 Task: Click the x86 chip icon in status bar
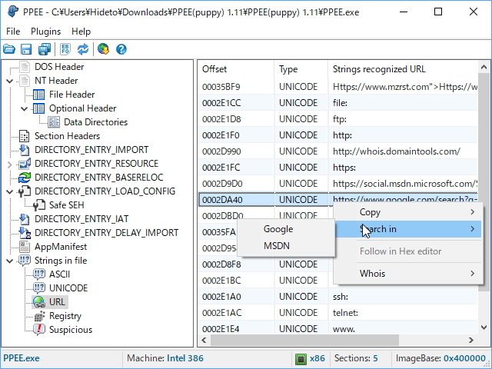click(x=301, y=358)
